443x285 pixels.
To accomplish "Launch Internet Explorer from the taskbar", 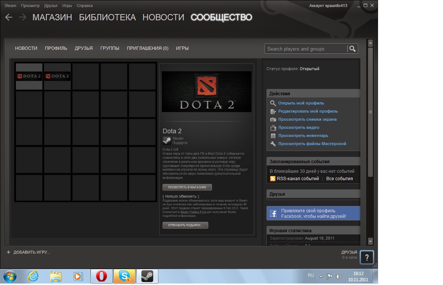I will (33, 277).
